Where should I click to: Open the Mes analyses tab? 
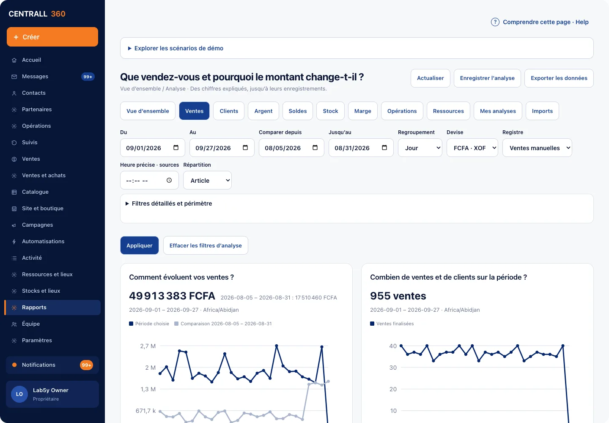[x=498, y=111]
